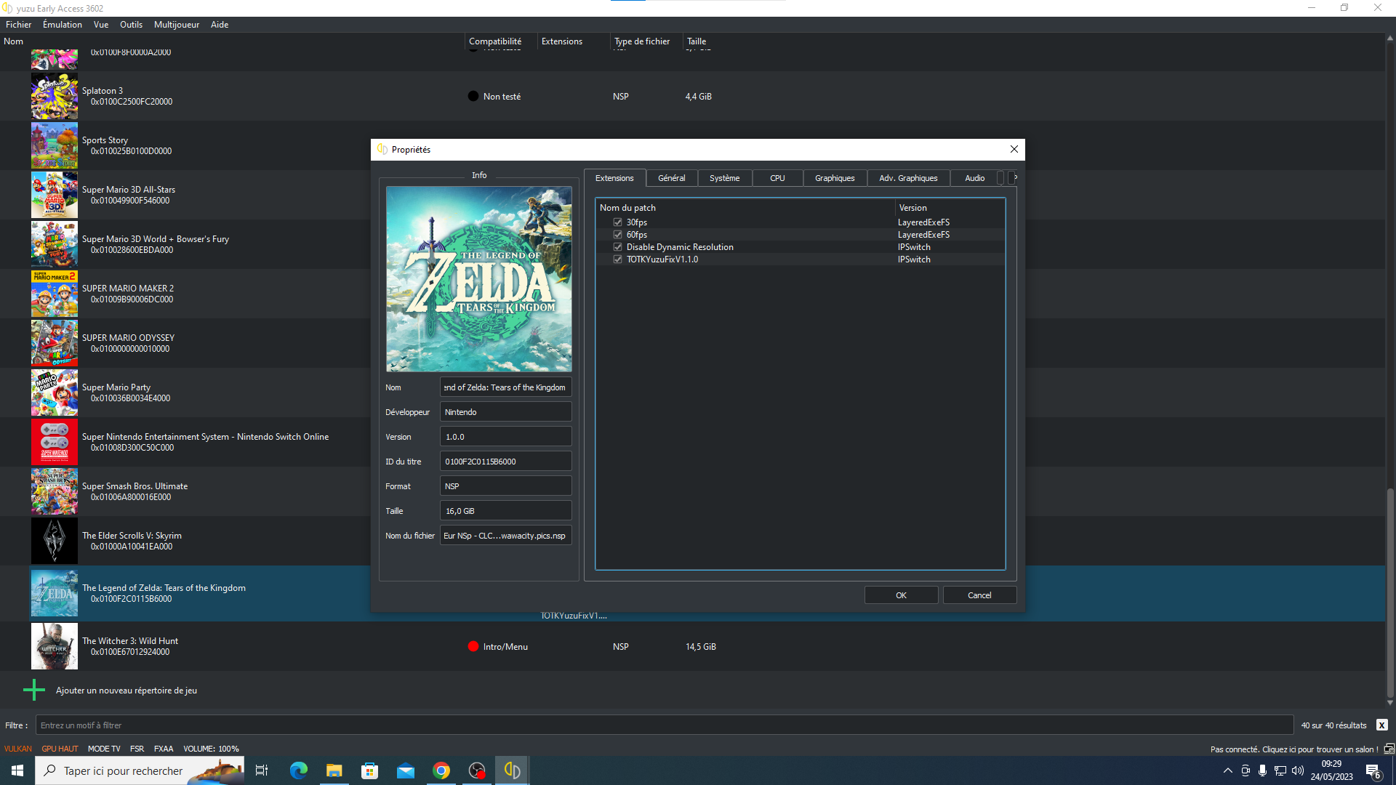Screen dimensions: 1396x785
Task: Open Splatoon 3 game thumbnail
Action: pos(54,96)
